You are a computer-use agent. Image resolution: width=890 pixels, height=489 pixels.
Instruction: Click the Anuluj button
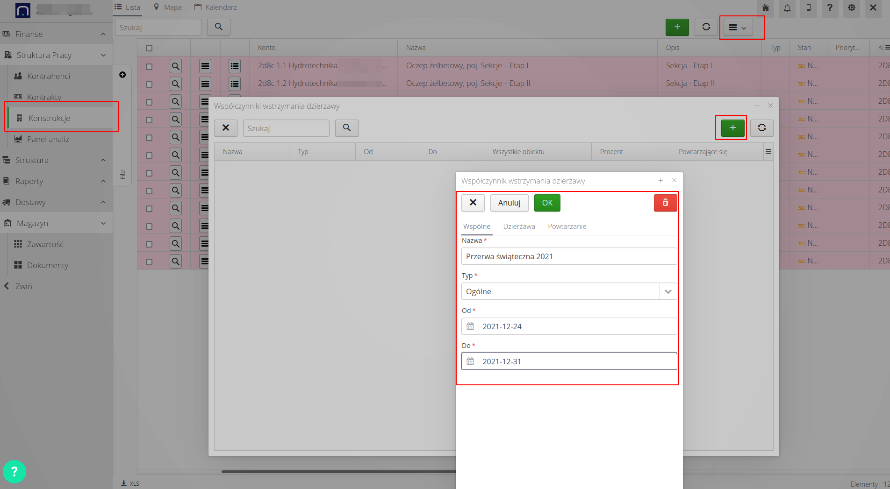pos(509,203)
